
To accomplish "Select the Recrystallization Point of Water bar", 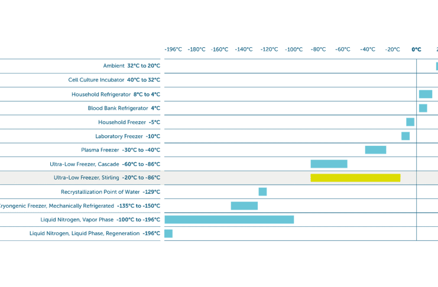I will (x=262, y=191).
